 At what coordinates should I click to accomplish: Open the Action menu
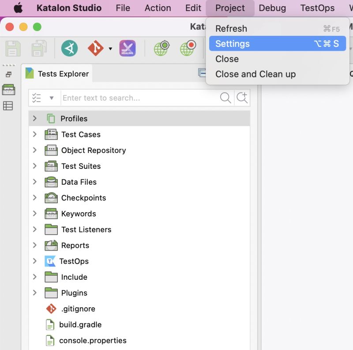pos(158,8)
